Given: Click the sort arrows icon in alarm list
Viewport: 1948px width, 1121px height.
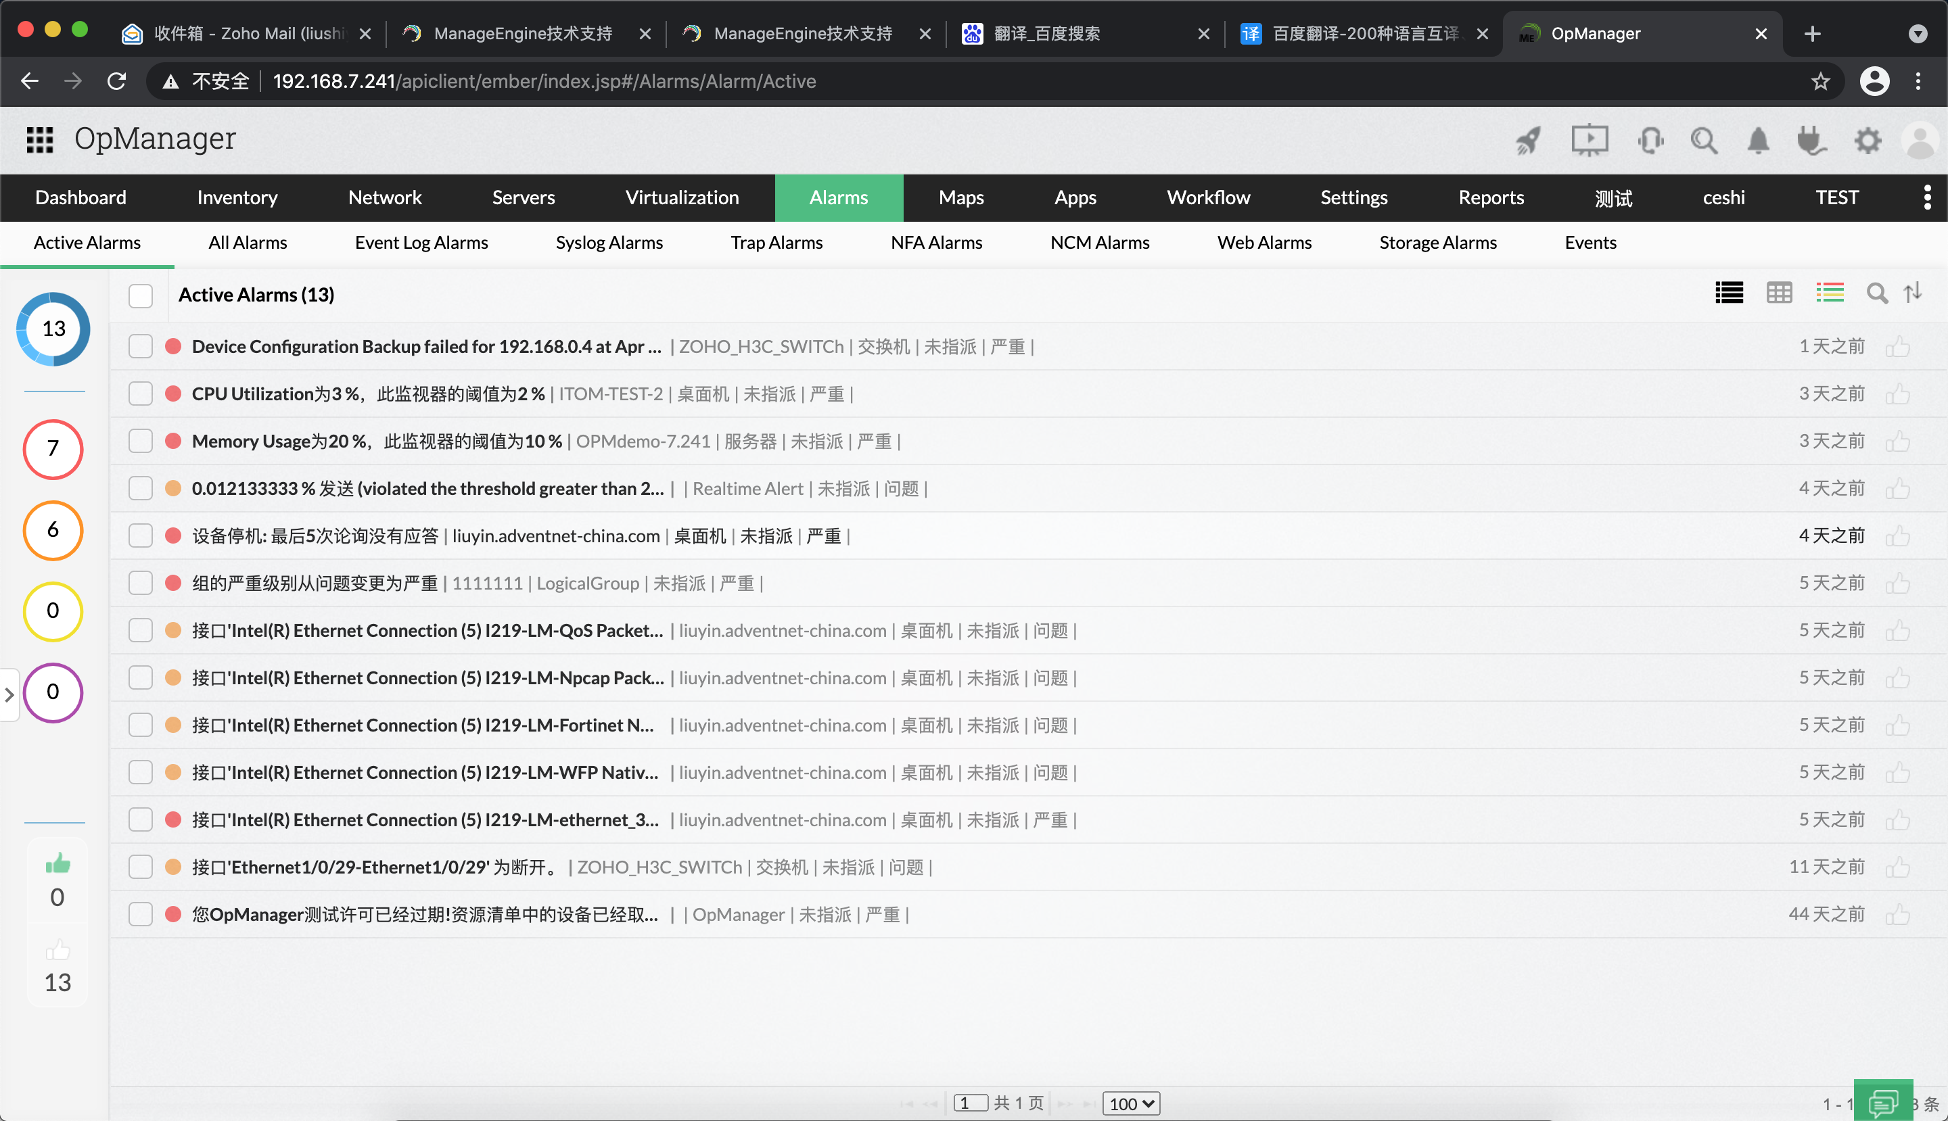Looking at the screenshot, I should pos(1914,293).
